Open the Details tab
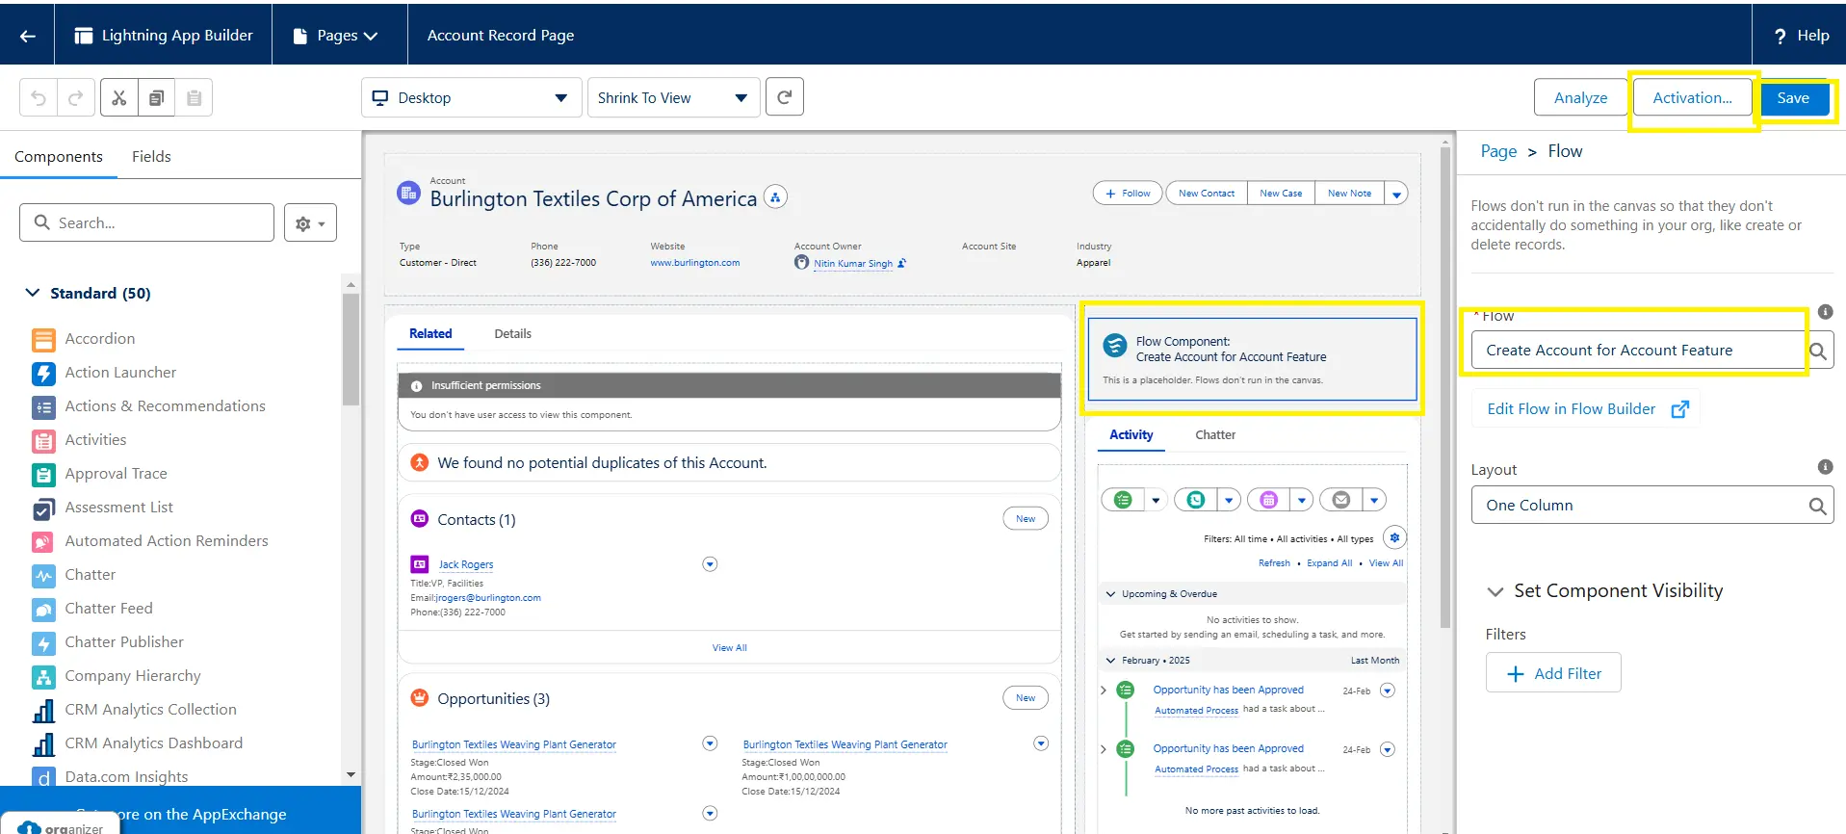Image resolution: width=1846 pixels, height=834 pixels. pyautogui.click(x=512, y=334)
